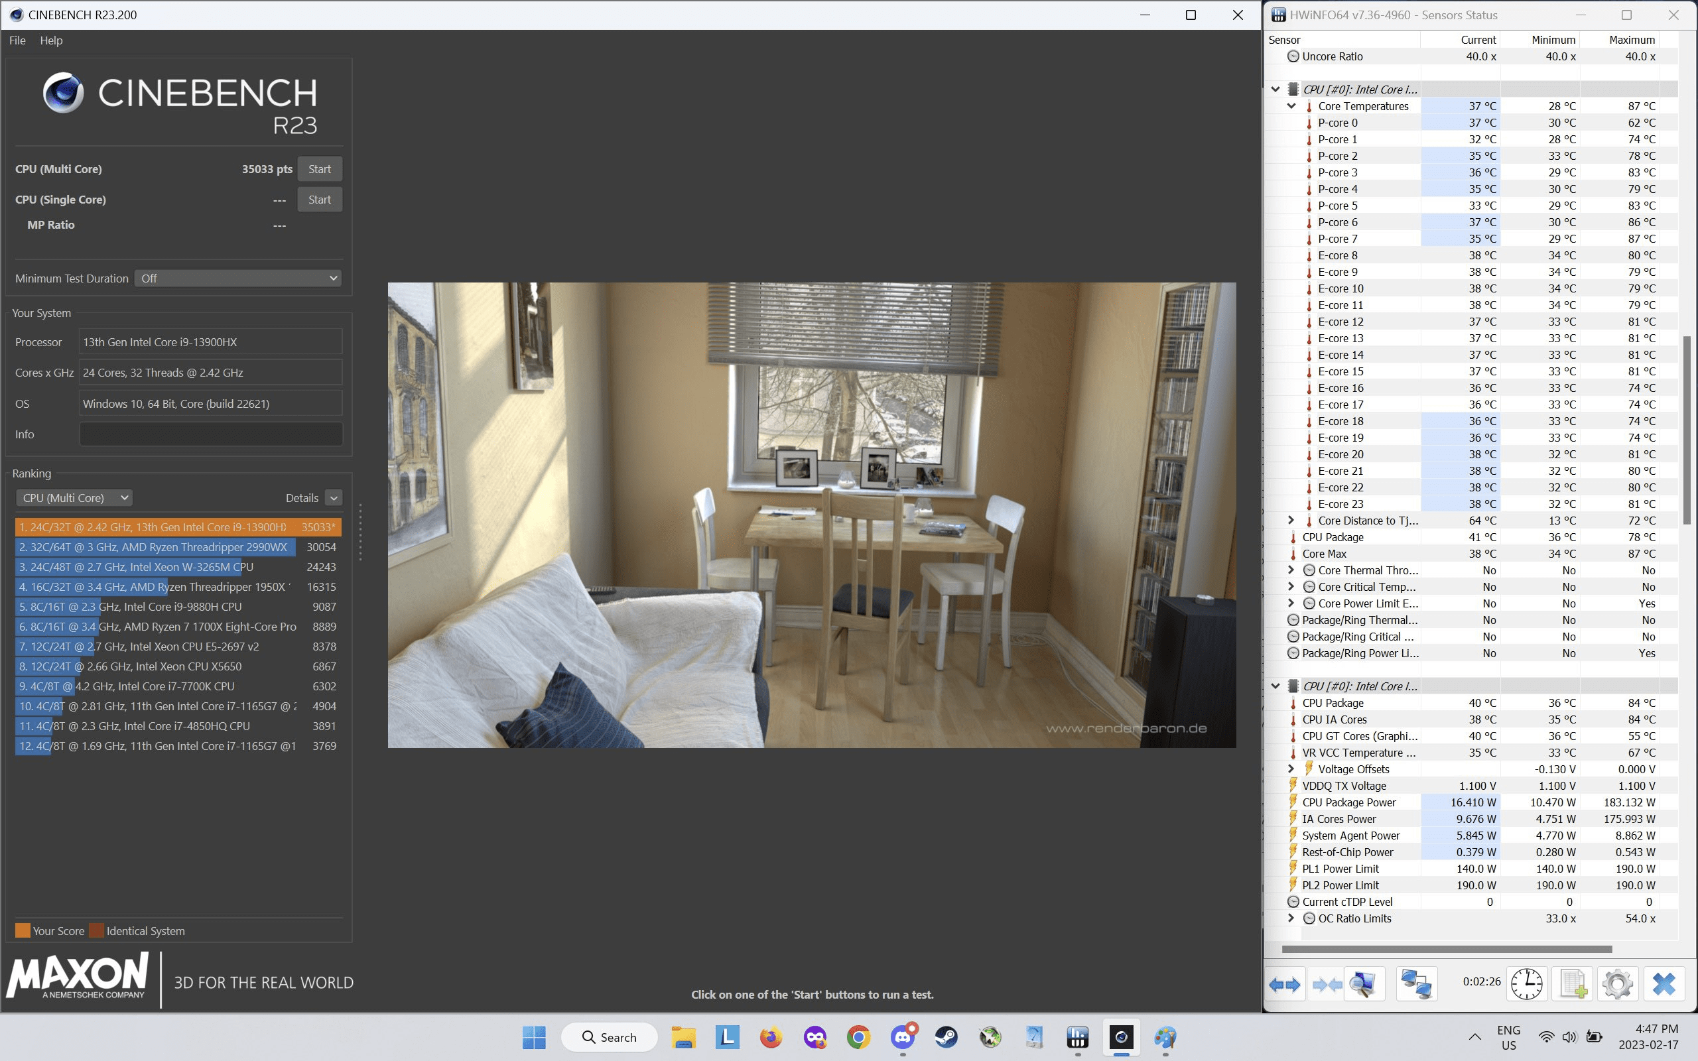Close sensors with blue X icon

pos(1664,984)
